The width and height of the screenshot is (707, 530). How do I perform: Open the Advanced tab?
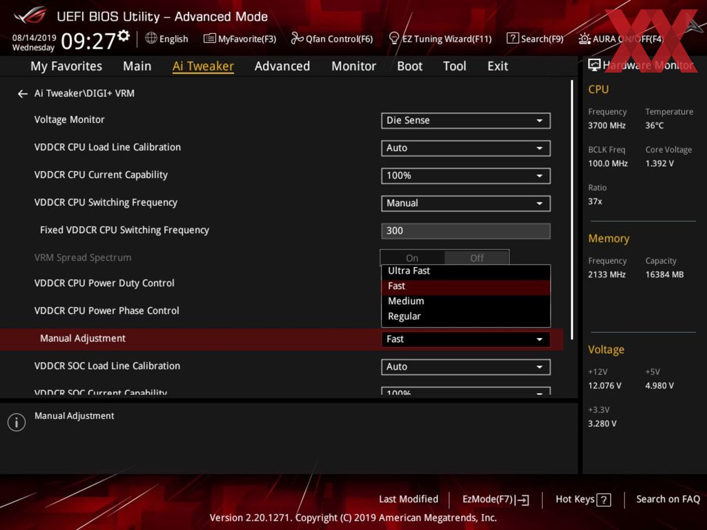tap(282, 66)
